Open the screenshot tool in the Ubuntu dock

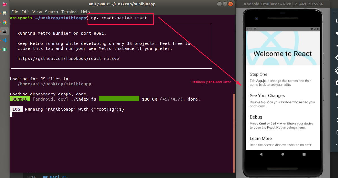[x=4, y=4]
